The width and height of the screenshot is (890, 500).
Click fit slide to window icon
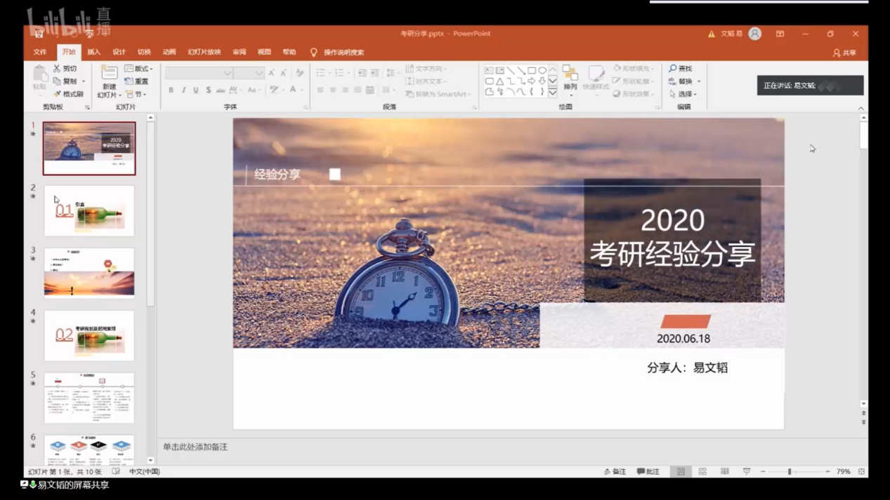pyautogui.click(x=861, y=472)
